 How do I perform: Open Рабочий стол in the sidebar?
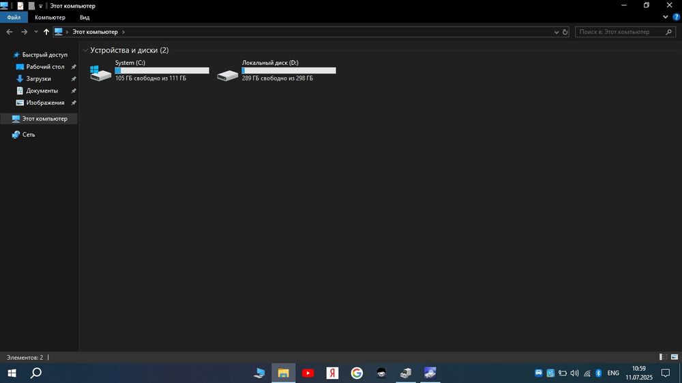[45, 67]
